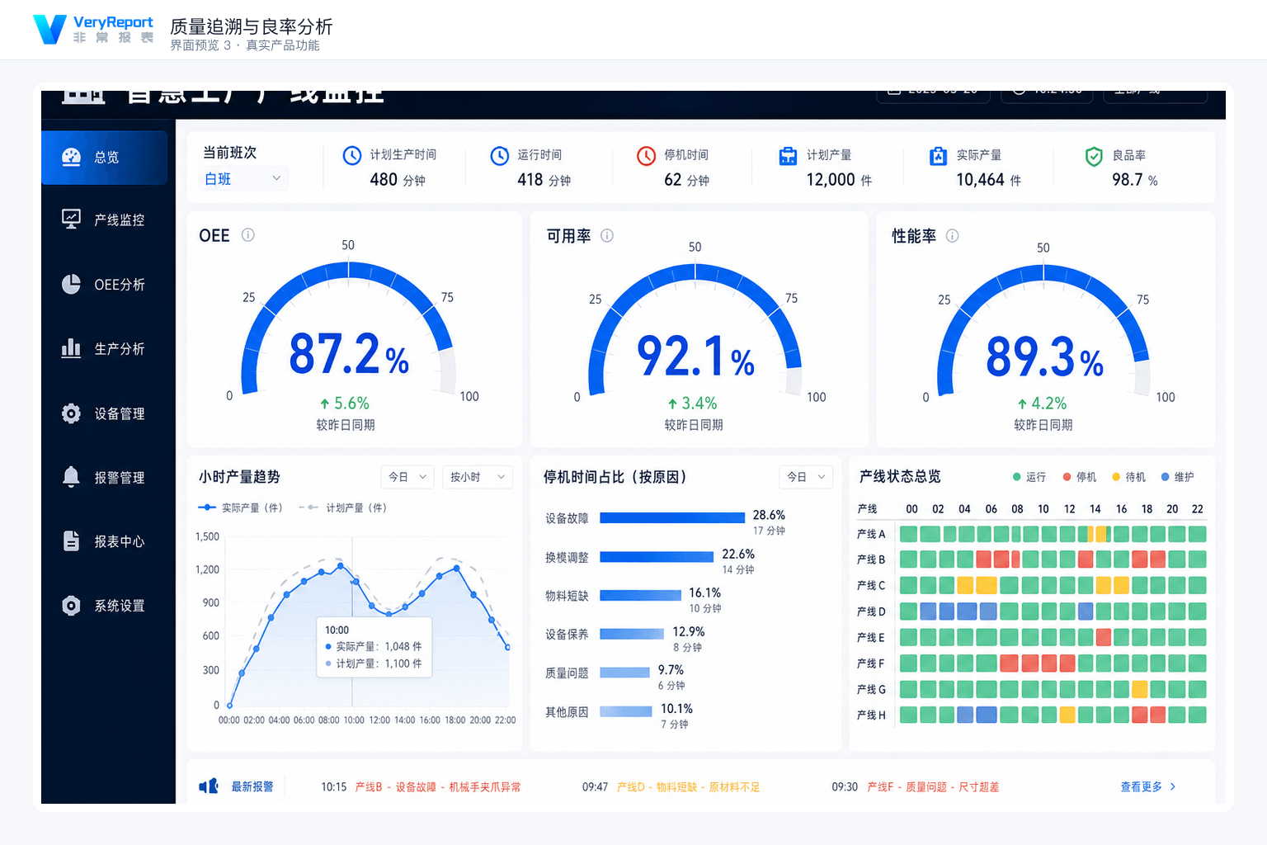Open the 按小时 granularity dropdown
Image resolution: width=1267 pixels, height=845 pixels.
[x=478, y=477]
